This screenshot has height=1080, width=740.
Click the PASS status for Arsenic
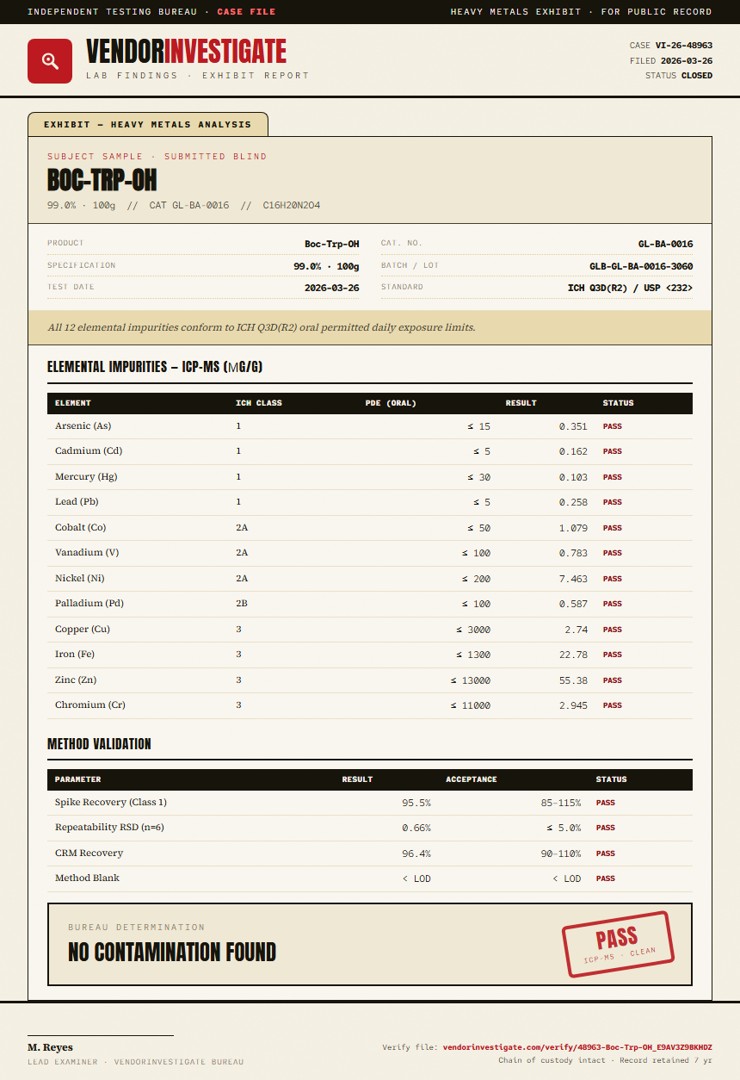point(612,426)
